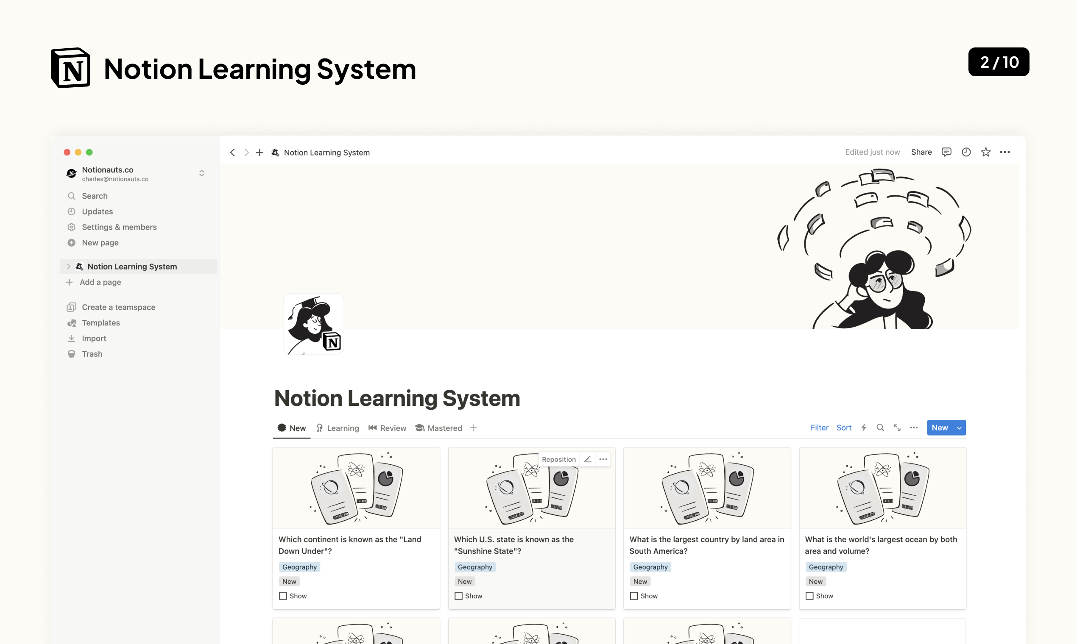The image size is (1077, 644).
Task: Go back with the left arrow
Action: pyautogui.click(x=232, y=153)
